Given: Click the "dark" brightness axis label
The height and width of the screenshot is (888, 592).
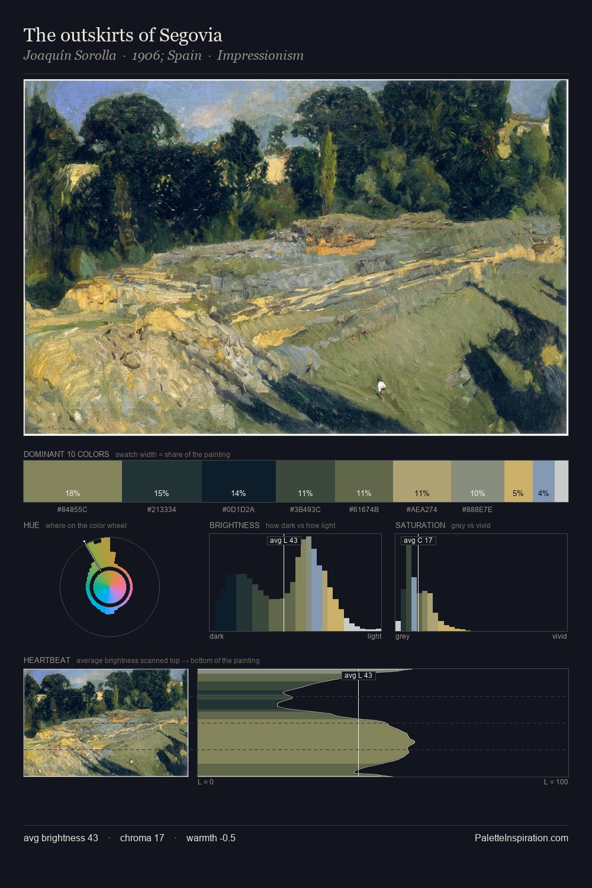Looking at the screenshot, I should [217, 636].
